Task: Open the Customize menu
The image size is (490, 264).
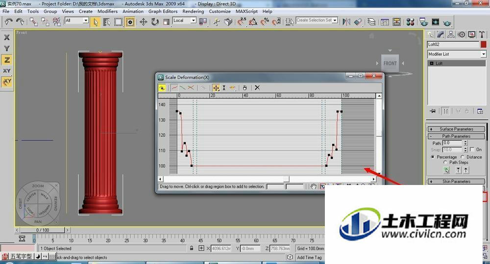Action: tap(220, 11)
